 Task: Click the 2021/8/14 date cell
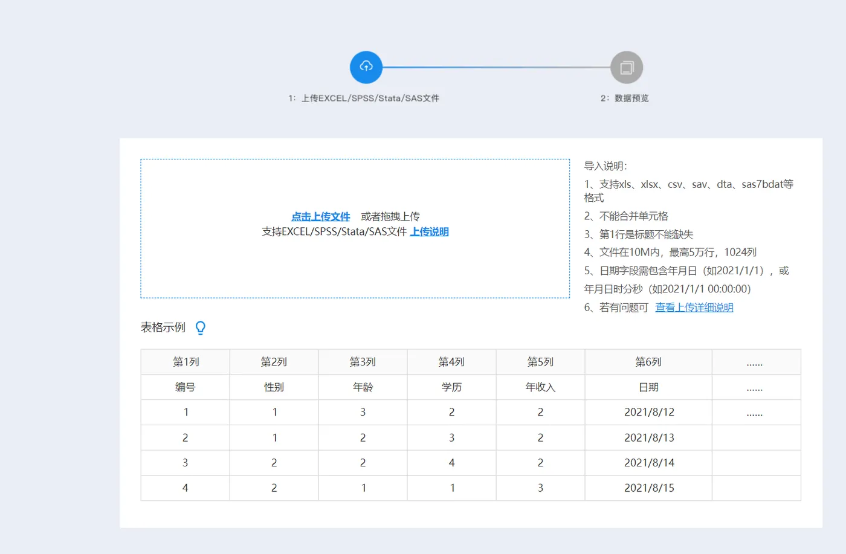[648, 463]
